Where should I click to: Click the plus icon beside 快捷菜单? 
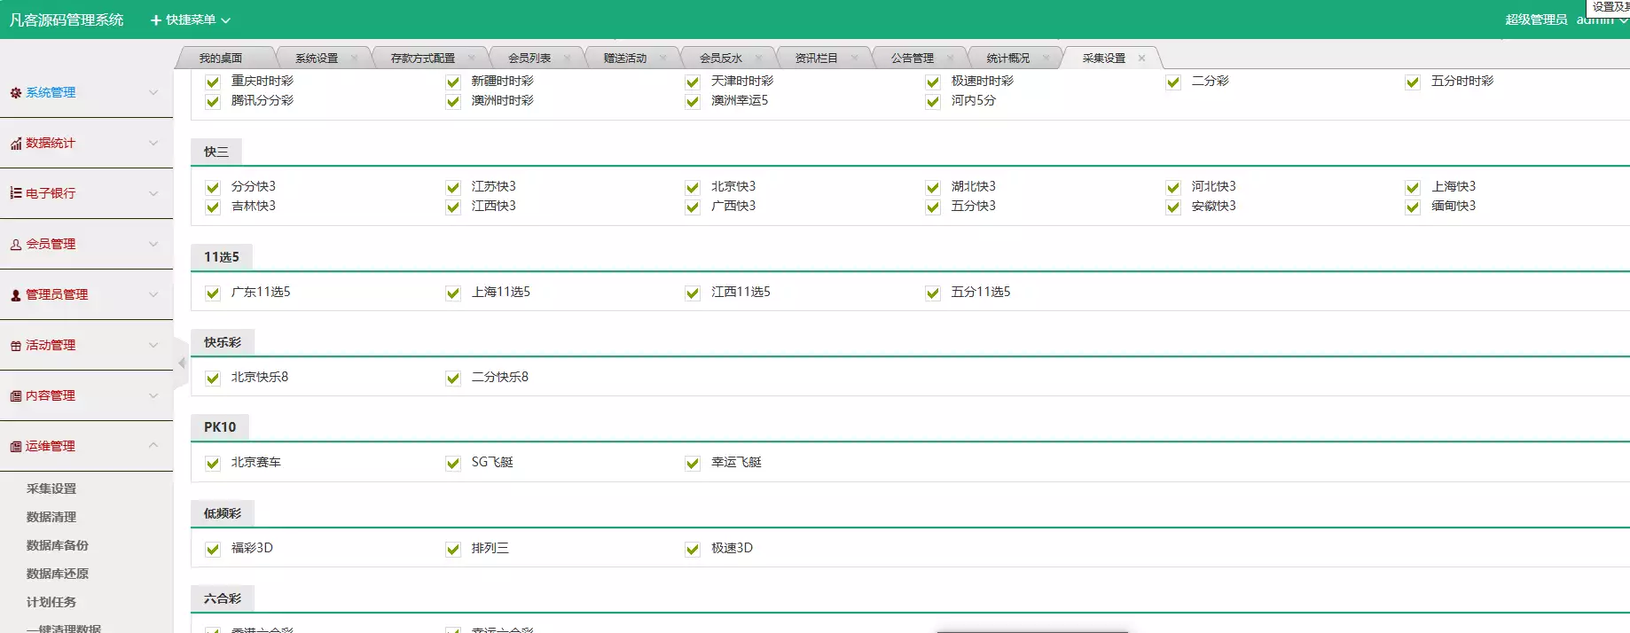click(156, 20)
